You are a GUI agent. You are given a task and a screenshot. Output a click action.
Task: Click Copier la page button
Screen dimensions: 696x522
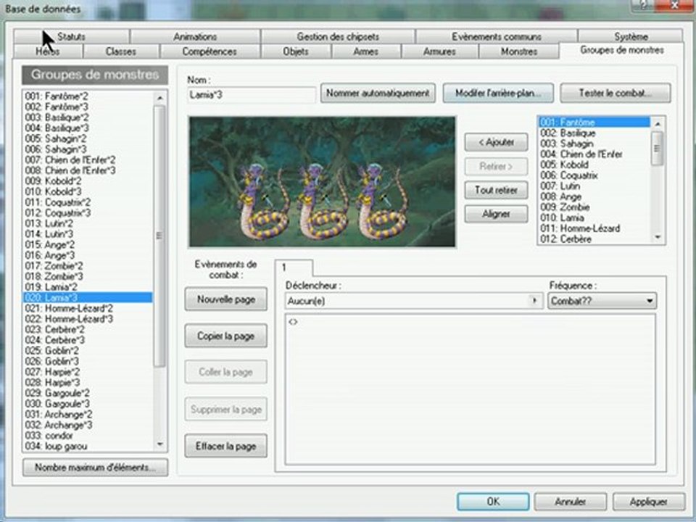tap(226, 336)
